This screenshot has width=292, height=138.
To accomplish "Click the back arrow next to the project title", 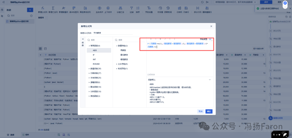I will click(4, 2).
